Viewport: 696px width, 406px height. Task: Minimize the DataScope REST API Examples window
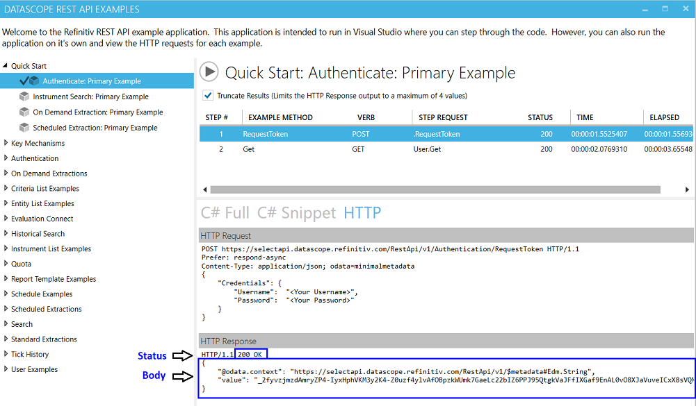point(645,9)
